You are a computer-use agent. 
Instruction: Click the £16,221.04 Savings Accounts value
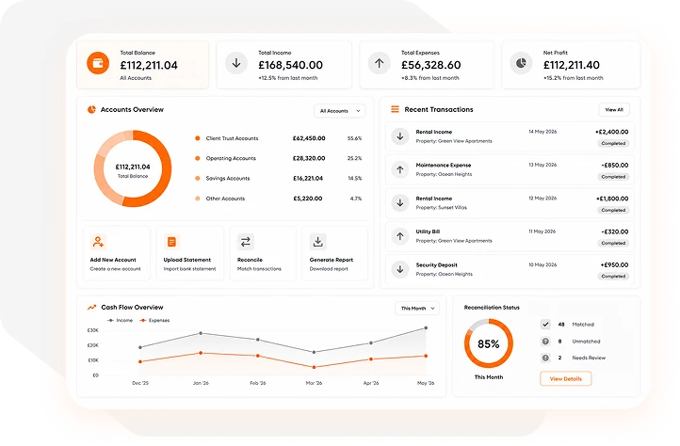(x=308, y=178)
